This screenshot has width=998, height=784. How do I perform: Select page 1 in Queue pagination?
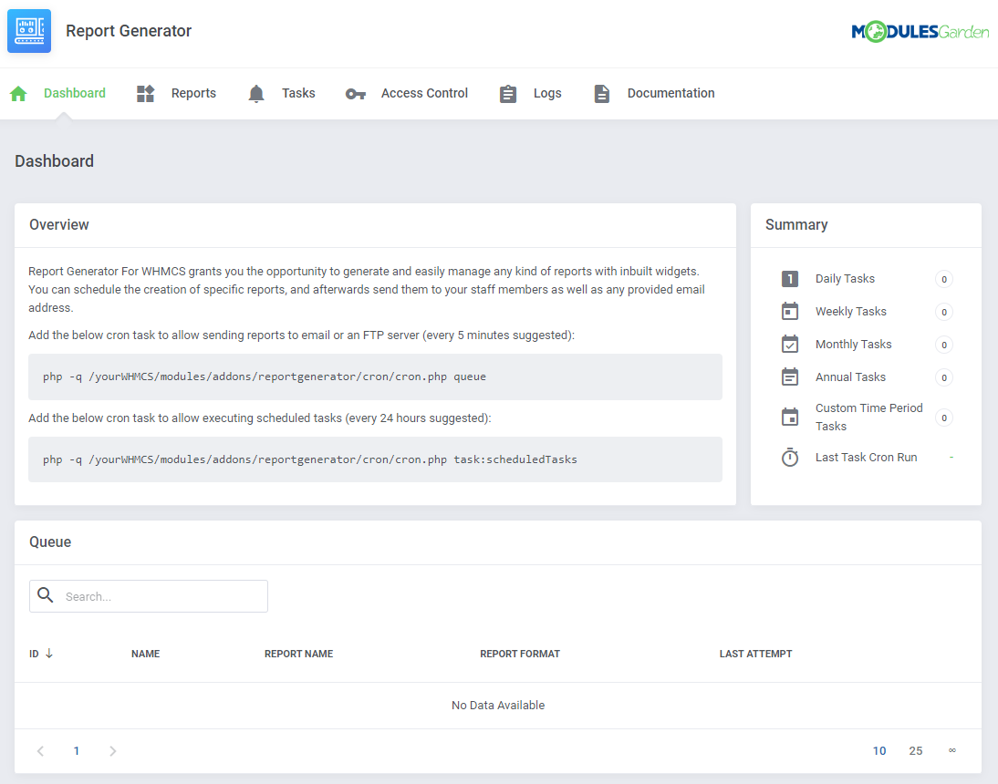point(77,751)
